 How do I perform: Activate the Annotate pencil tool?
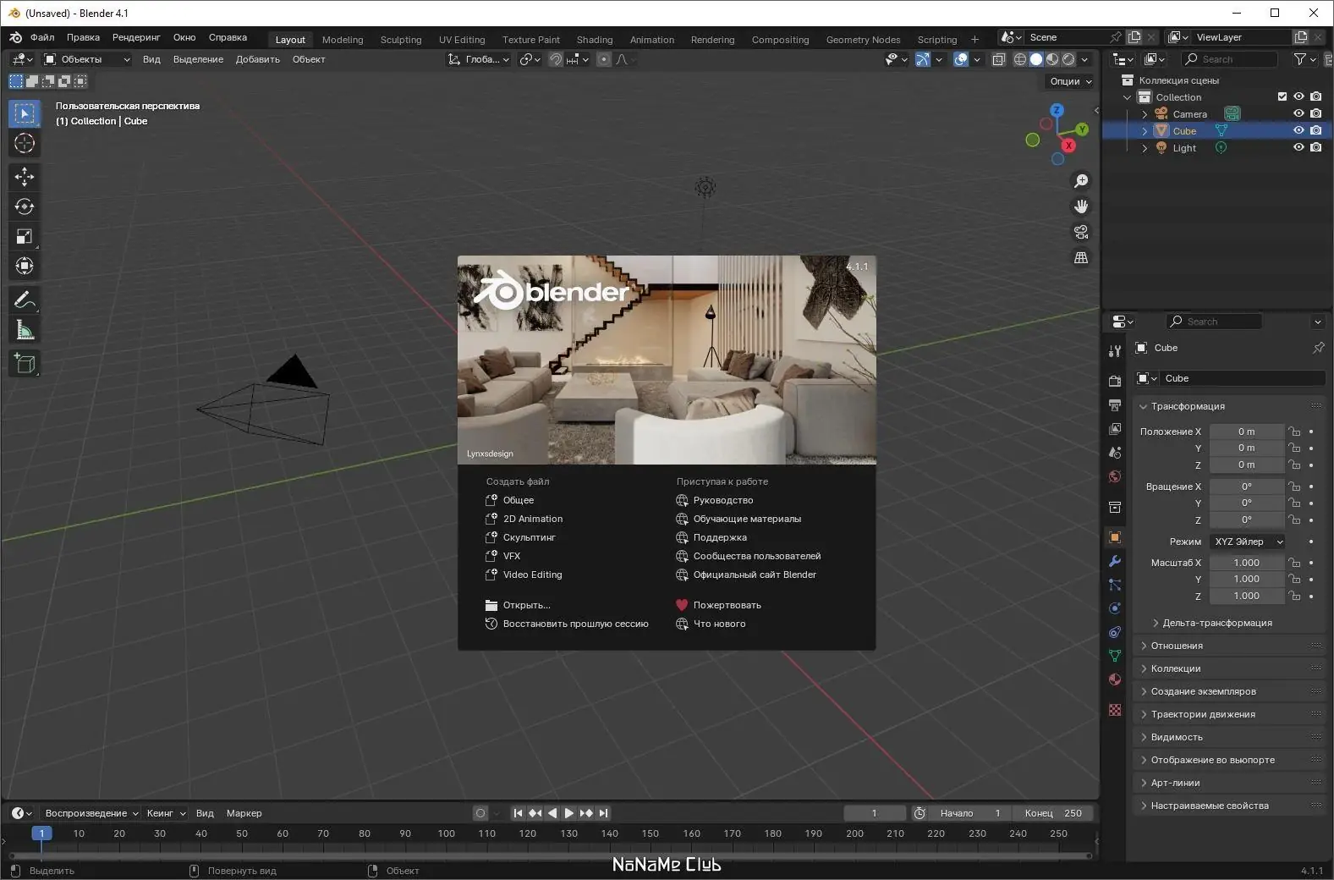[25, 300]
